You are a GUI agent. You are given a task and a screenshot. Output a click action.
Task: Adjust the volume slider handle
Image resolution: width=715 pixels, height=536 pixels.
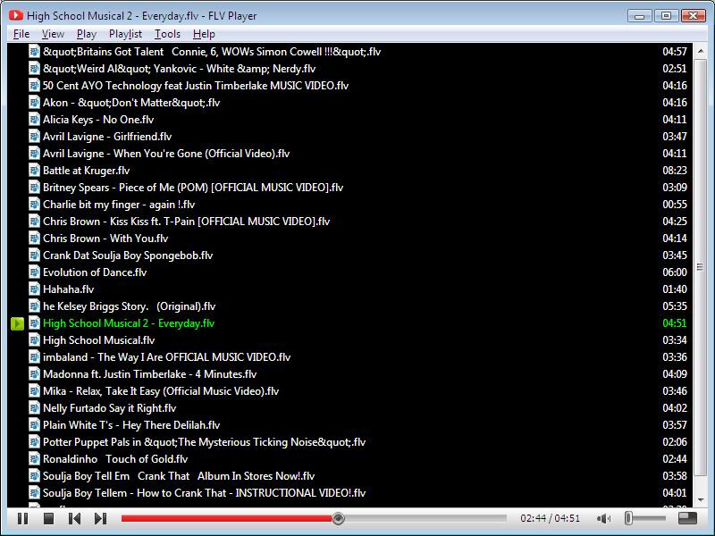(629, 518)
